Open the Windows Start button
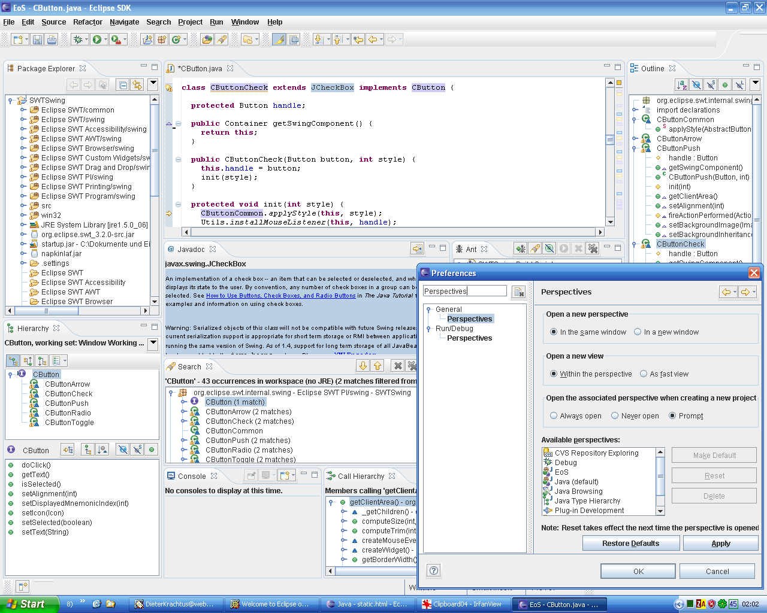Image resolution: width=767 pixels, height=613 pixels. (x=29, y=604)
